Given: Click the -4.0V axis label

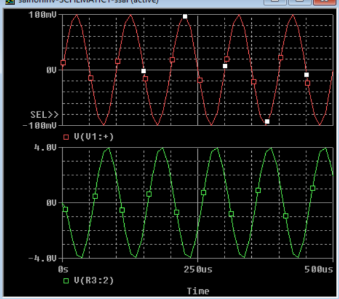Looking at the screenshot, I should (42, 258).
